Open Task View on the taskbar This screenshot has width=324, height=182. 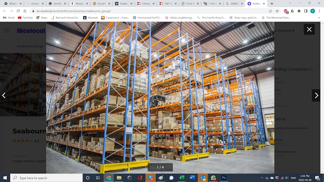pos(98,178)
